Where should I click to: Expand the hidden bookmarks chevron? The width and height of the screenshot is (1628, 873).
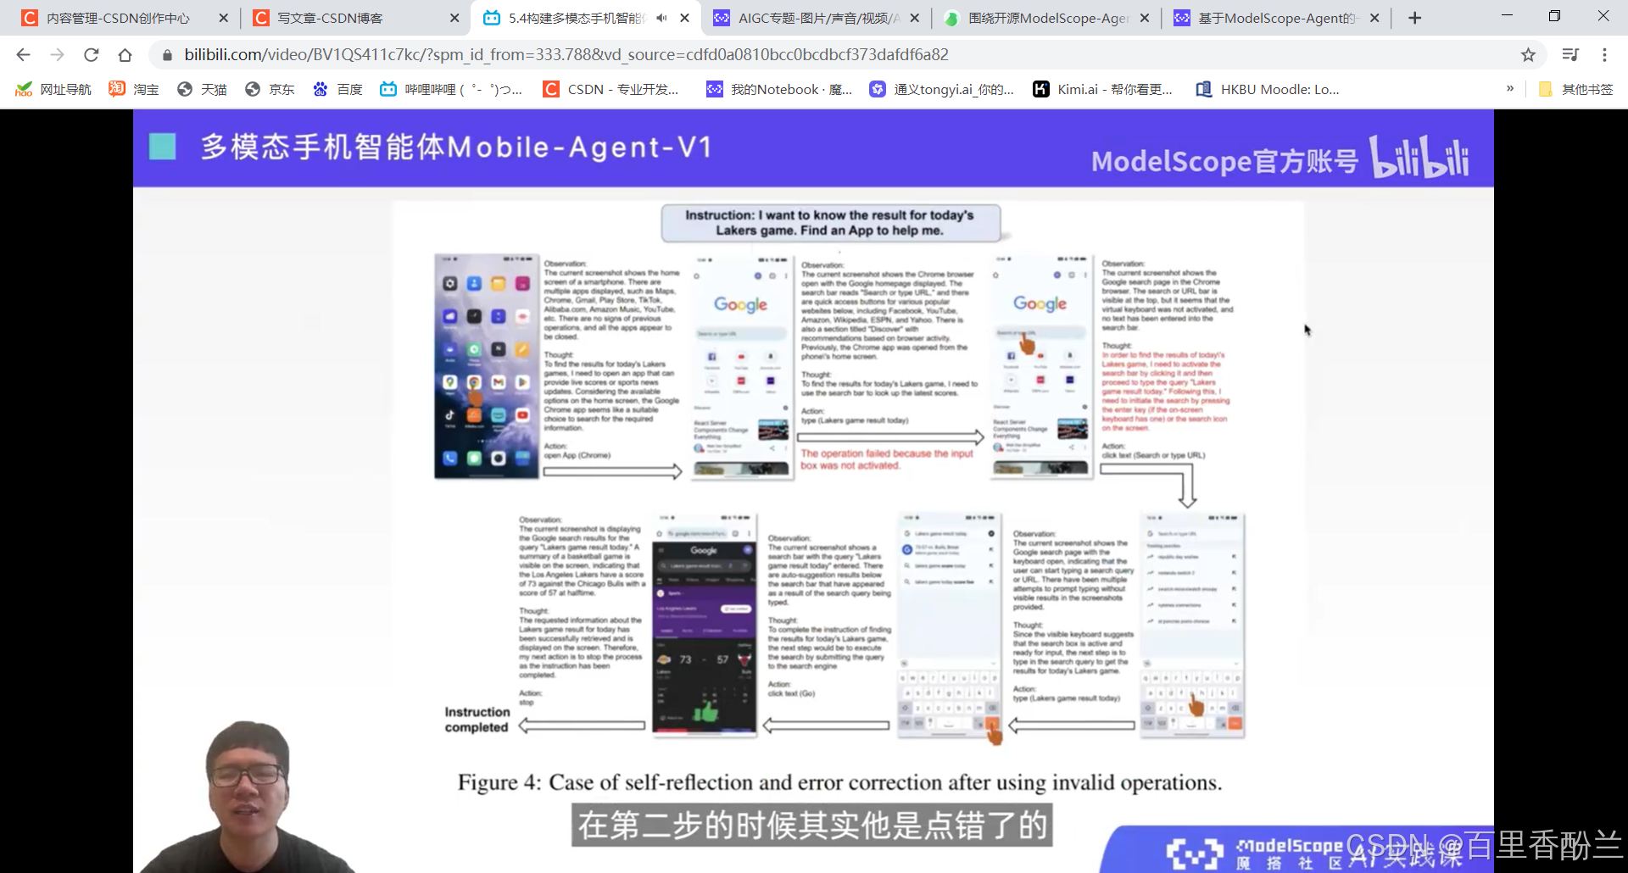[1510, 88]
